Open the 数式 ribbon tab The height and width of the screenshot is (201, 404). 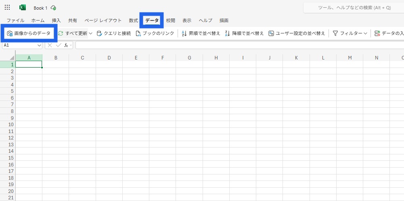point(134,21)
